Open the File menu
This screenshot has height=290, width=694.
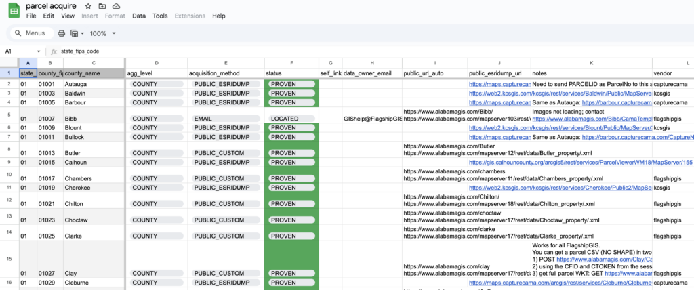31,16
